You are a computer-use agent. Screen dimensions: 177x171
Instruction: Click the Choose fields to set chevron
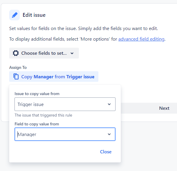[x=72, y=53]
